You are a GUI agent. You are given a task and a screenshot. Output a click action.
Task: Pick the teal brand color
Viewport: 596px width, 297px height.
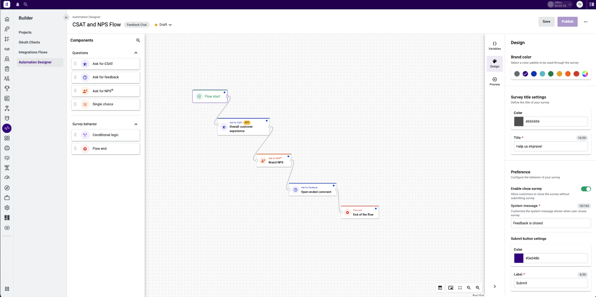click(542, 74)
